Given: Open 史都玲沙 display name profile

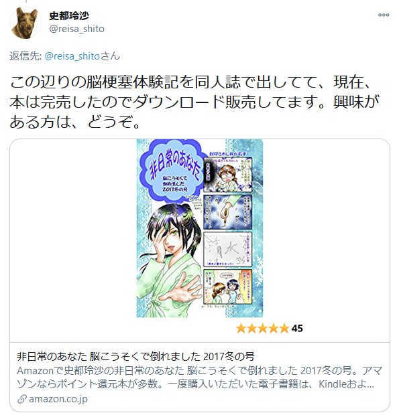Looking at the screenshot, I should click(69, 16).
